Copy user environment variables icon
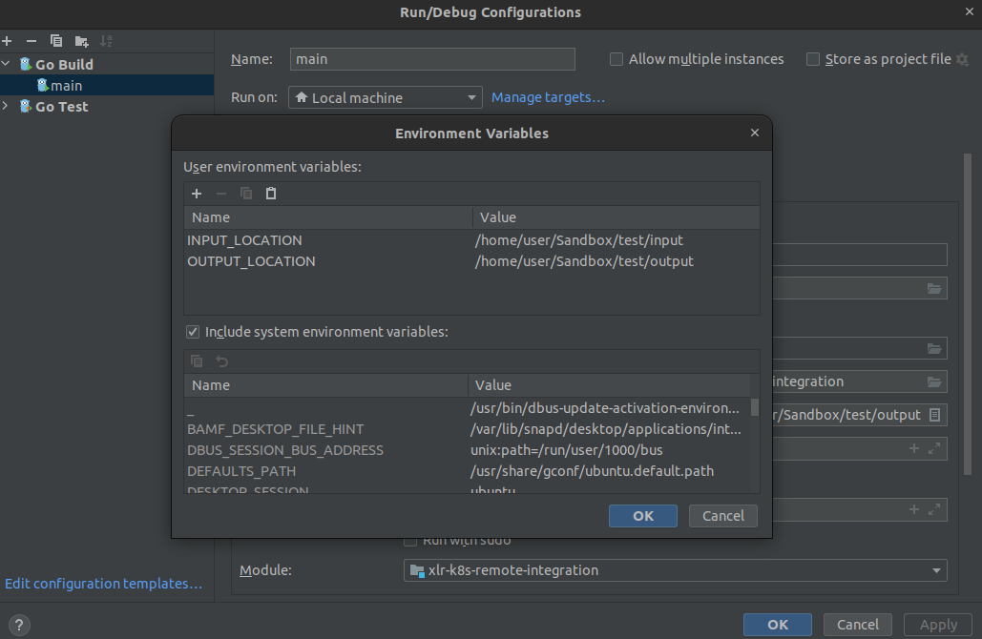 pyautogui.click(x=246, y=194)
